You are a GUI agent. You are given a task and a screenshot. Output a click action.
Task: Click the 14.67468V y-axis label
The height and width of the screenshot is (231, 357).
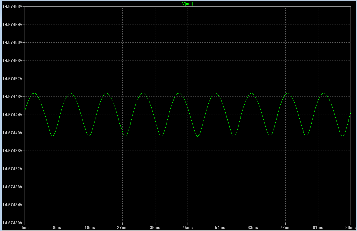coord(12,7)
